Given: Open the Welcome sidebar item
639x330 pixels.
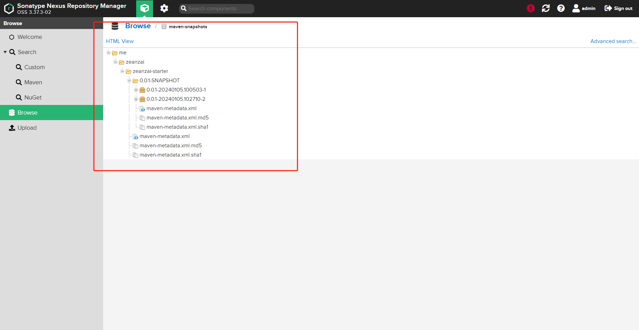Looking at the screenshot, I should click(30, 37).
